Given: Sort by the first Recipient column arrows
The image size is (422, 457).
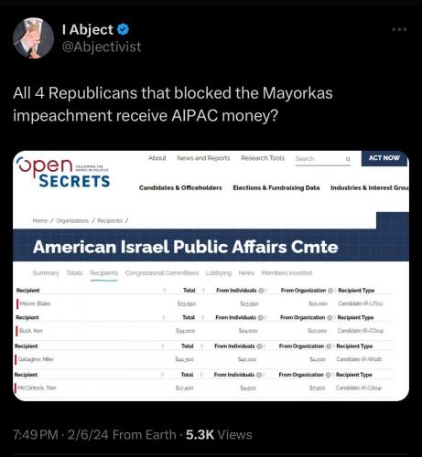Looking at the screenshot, I should 164,290.
